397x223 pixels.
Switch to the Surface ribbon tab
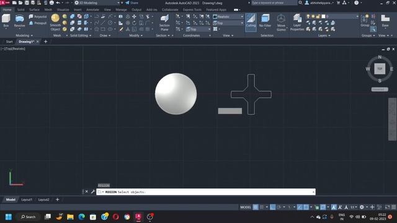point(35,10)
